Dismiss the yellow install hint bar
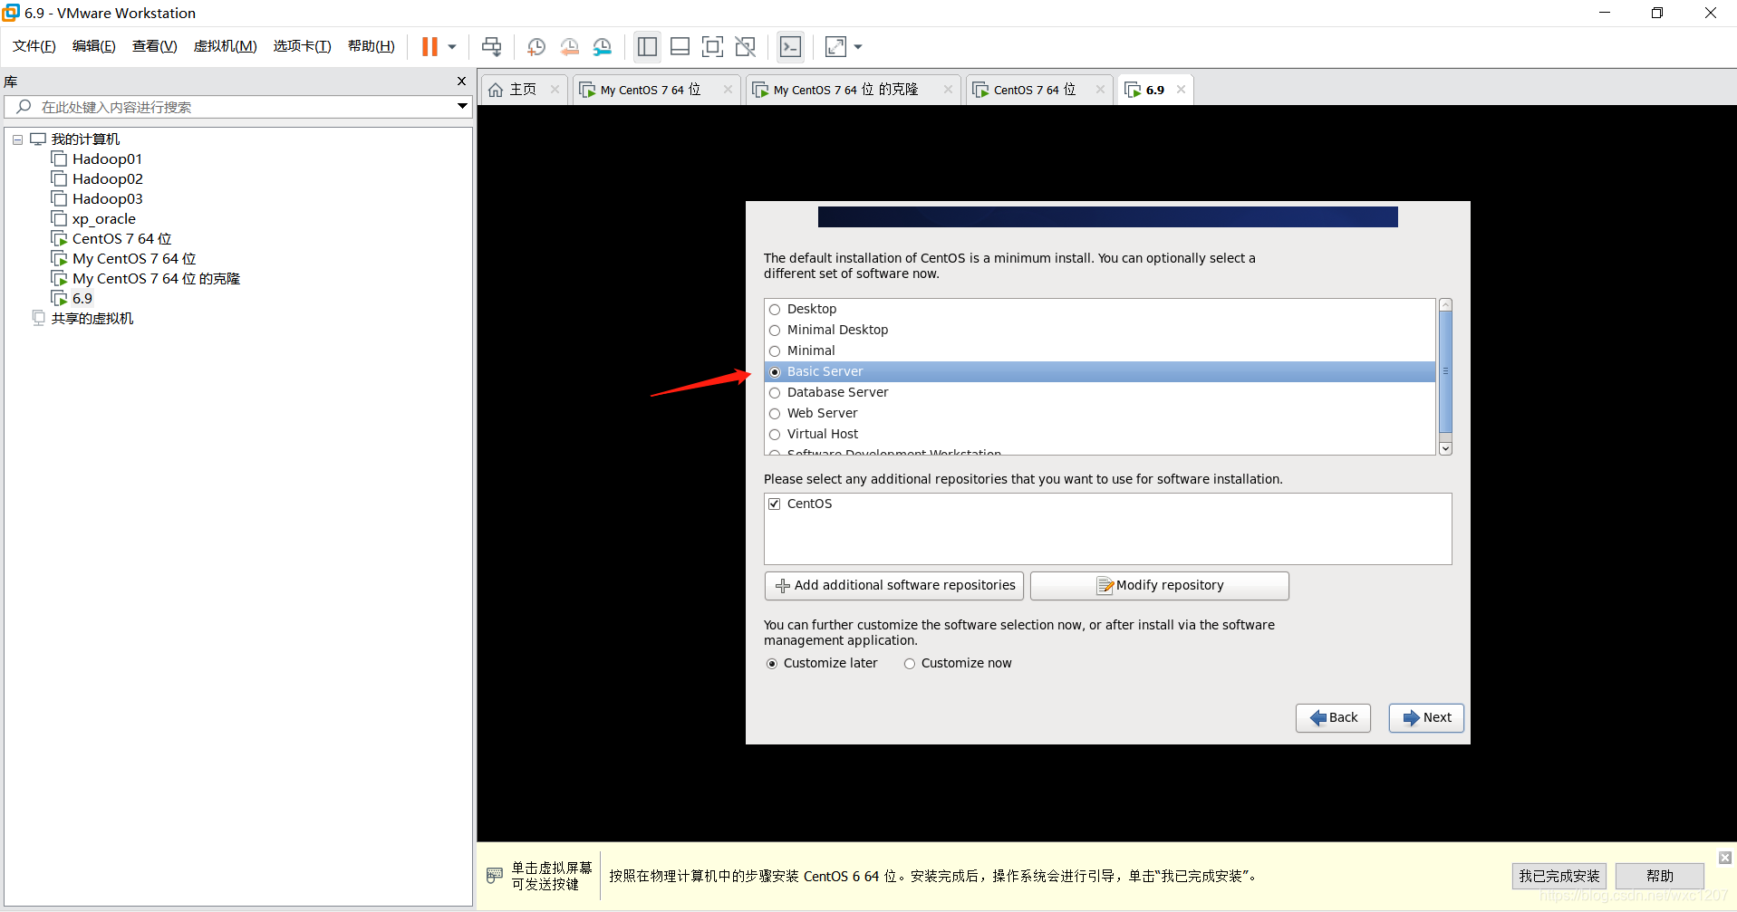The width and height of the screenshot is (1737, 912). pos(1725,858)
